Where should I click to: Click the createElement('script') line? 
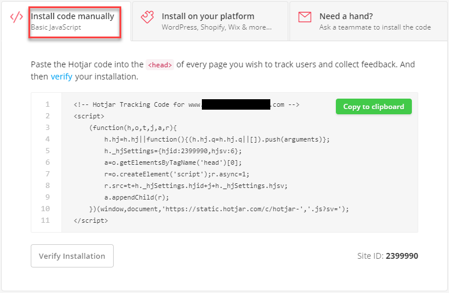[177, 174]
